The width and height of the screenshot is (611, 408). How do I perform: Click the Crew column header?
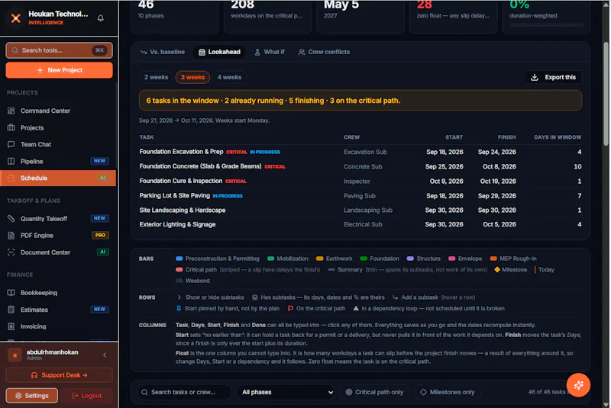(351, 137)
